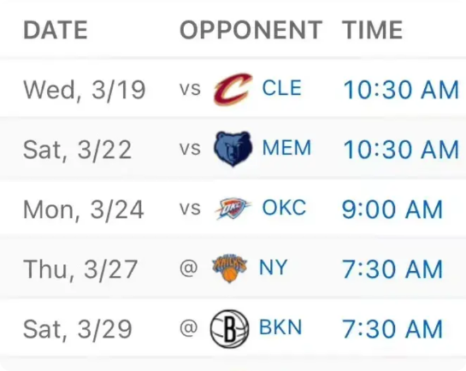
Task: Select the 7:30 AM Nets game time
Action: tap(392, 329)
